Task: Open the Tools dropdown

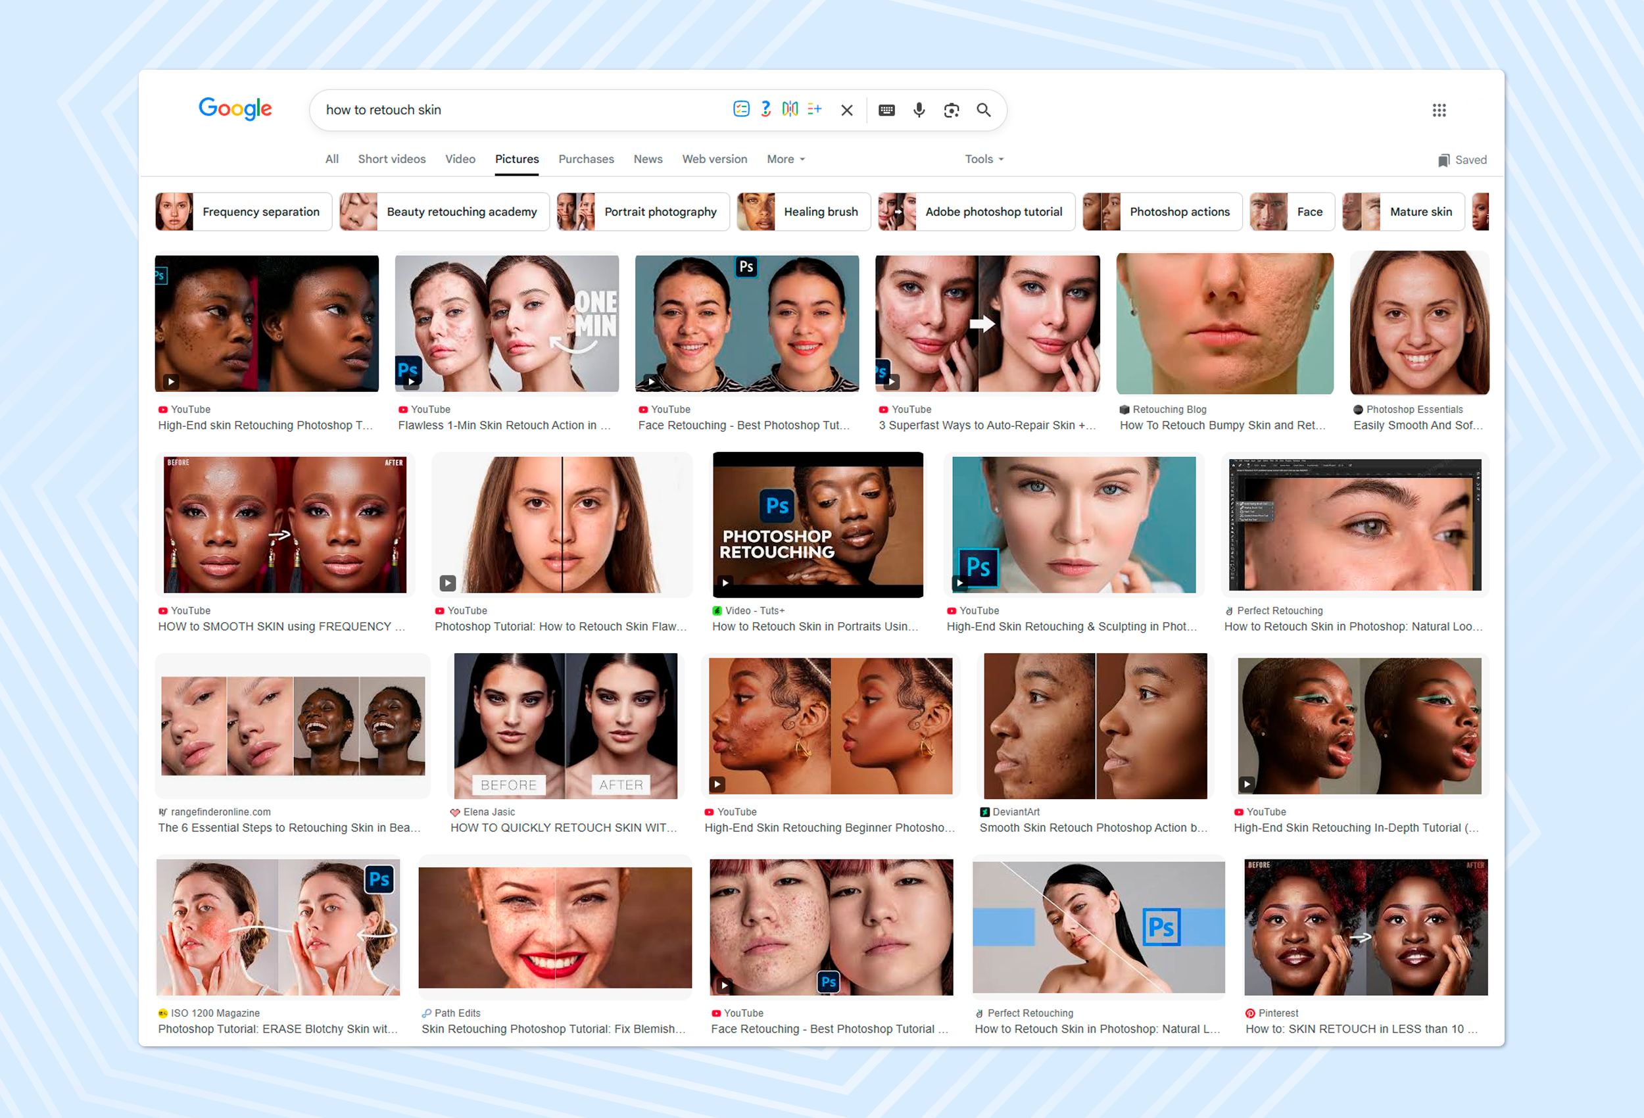Action: tap(983, 159)
